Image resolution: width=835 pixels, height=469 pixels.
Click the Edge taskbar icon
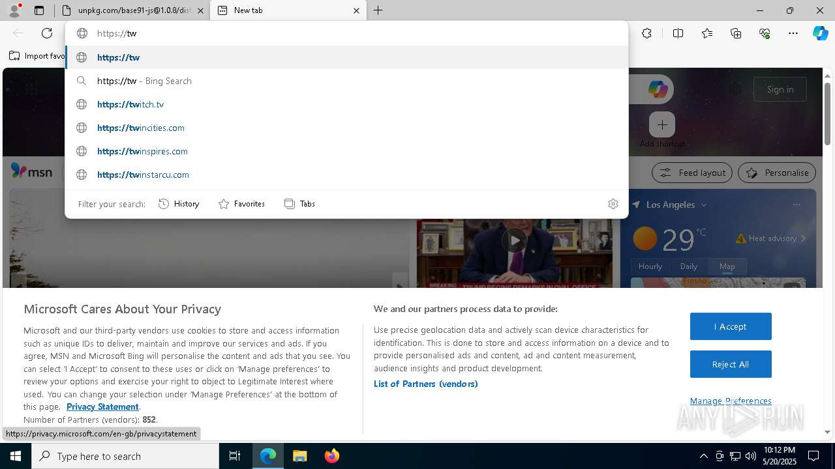coord(268,456)
